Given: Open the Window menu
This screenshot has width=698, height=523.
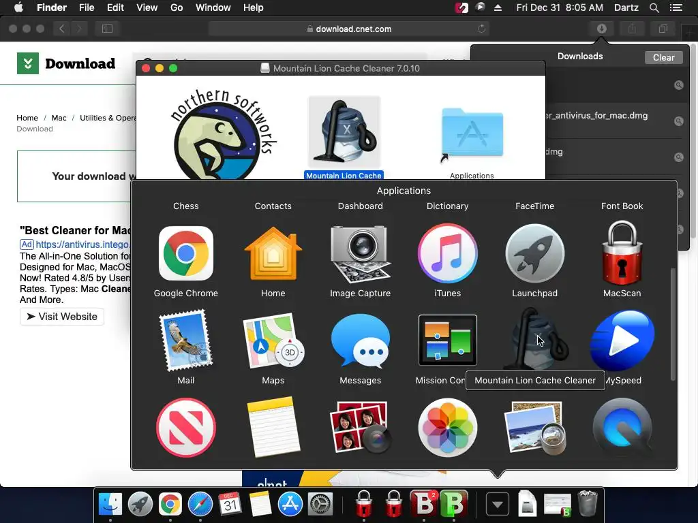Looking at the screenshot, I should (213, 7).
